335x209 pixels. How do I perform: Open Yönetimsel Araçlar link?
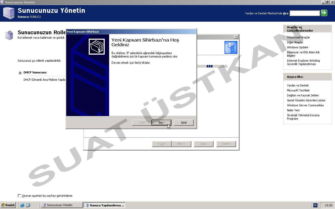pyautogui.click(x=298, y=37)
